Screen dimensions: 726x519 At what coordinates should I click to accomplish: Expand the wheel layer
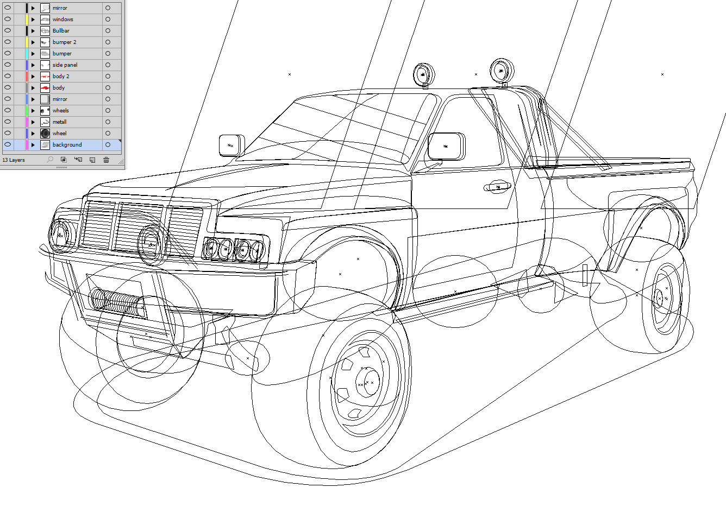click(x=33, y=133)
